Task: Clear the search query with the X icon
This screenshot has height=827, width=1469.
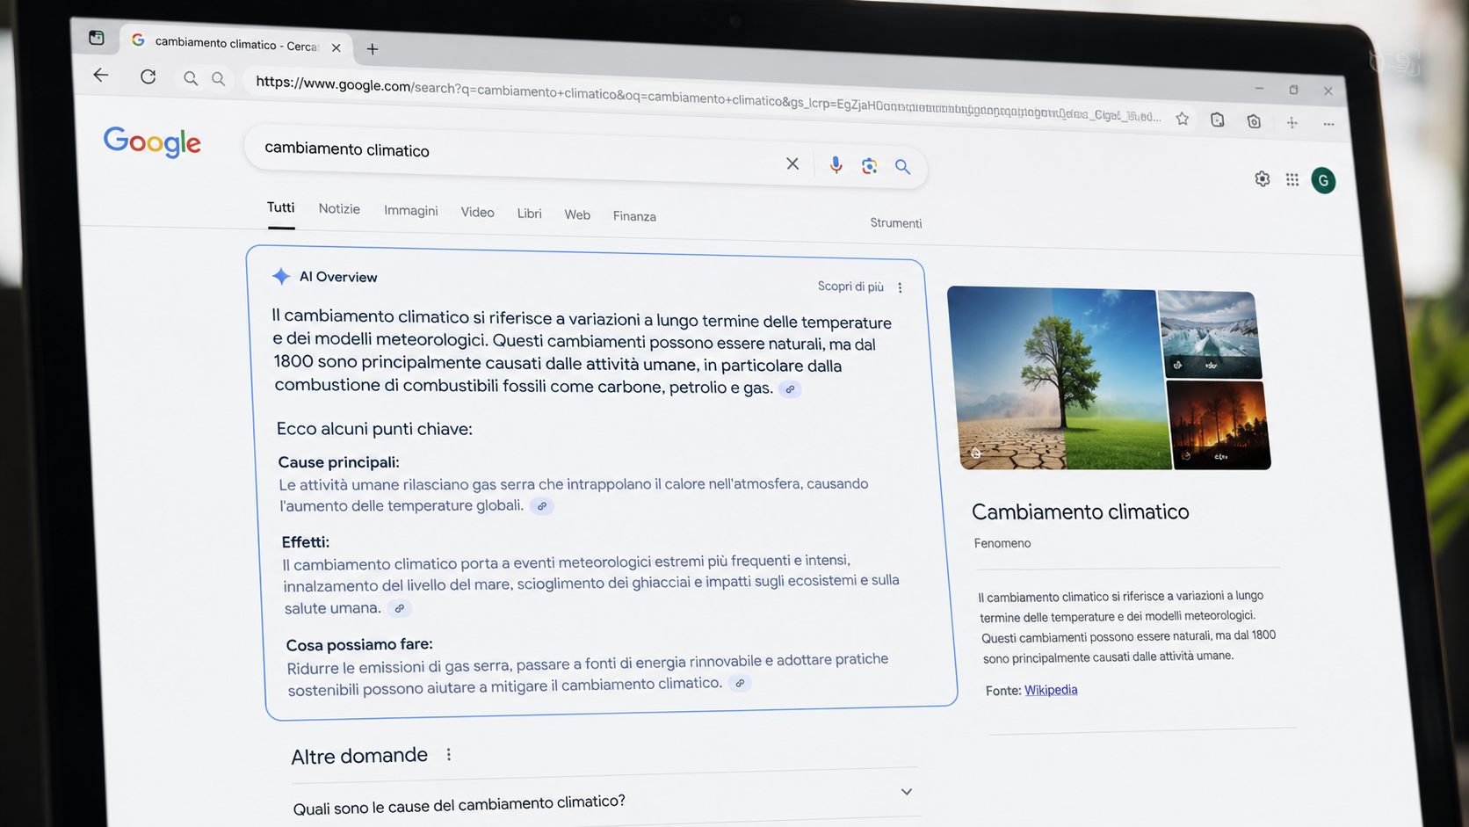Action: [x=792, y=163]
